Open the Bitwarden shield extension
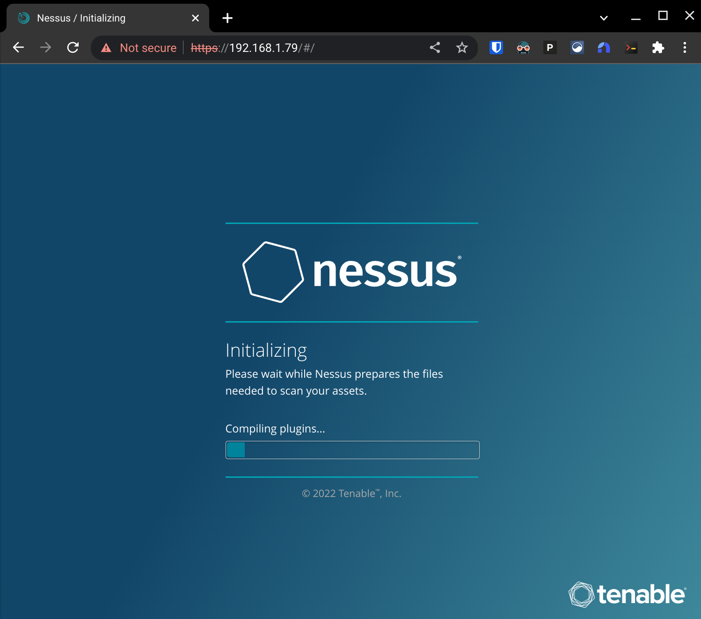 496,47
